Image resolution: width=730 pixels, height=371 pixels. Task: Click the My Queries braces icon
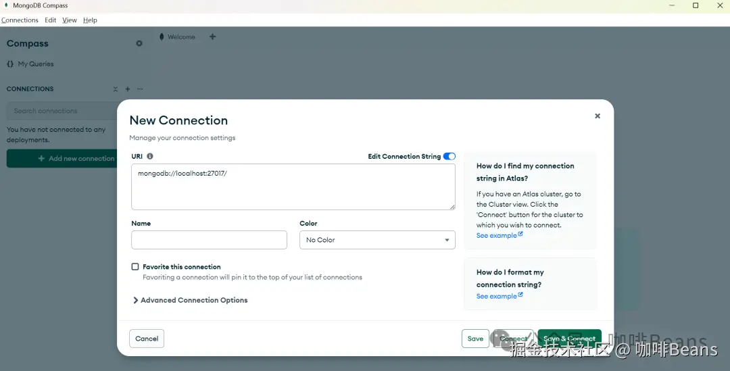tap(10, 64)
